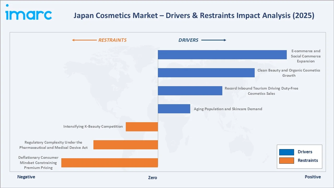Click the DRIVERS heading label
This screenshot has height=188, width=334.
(188, 40)
